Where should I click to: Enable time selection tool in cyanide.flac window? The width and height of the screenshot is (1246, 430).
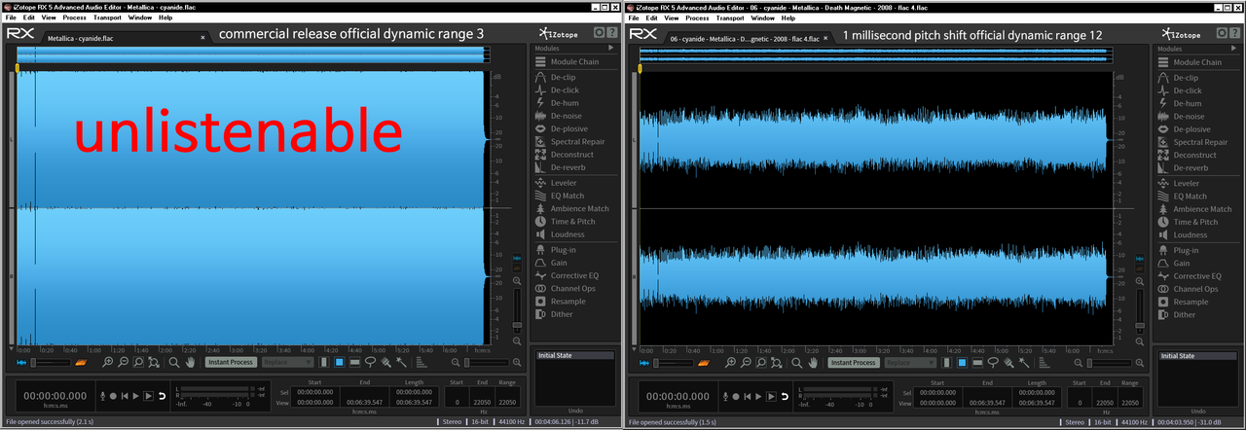pyautogui.click(x=323, y=362)
